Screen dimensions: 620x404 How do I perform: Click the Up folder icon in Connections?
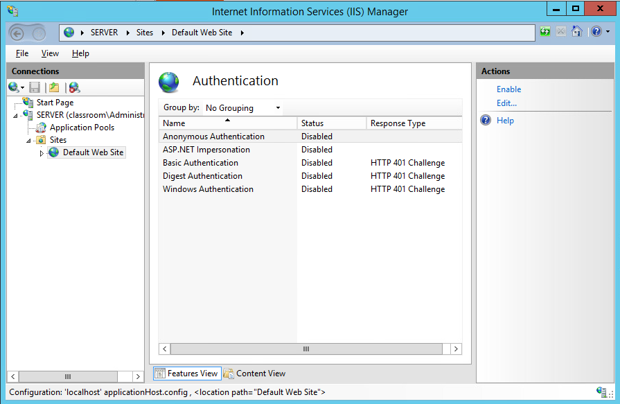pyautogui.click(x=54, y=87)
